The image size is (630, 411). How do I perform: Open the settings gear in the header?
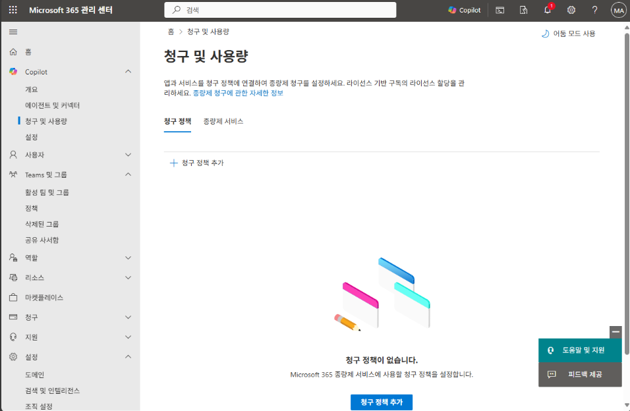tap(571, 10)
